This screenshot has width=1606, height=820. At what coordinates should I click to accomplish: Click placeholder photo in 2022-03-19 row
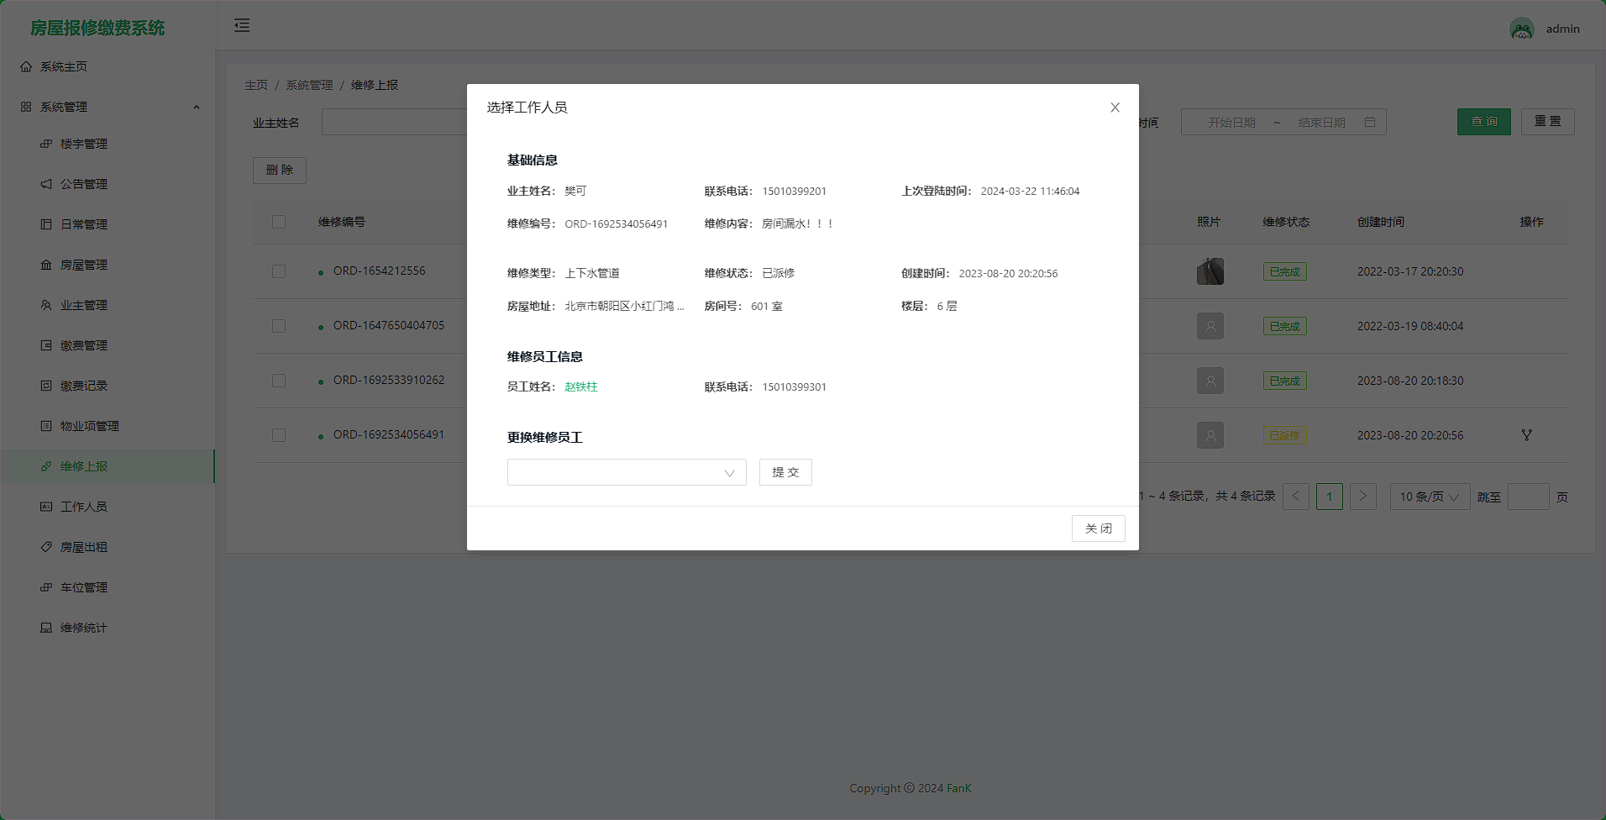pyautogui.click(x=1210, y=326)
